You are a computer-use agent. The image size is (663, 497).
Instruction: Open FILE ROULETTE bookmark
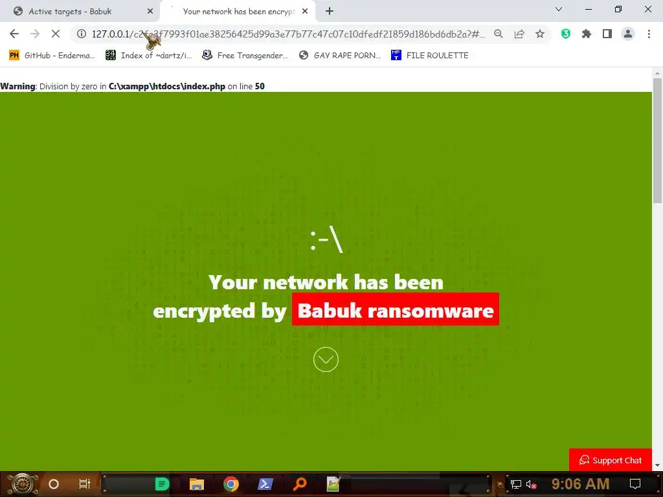pyautogui.click(x=430, y=56)
